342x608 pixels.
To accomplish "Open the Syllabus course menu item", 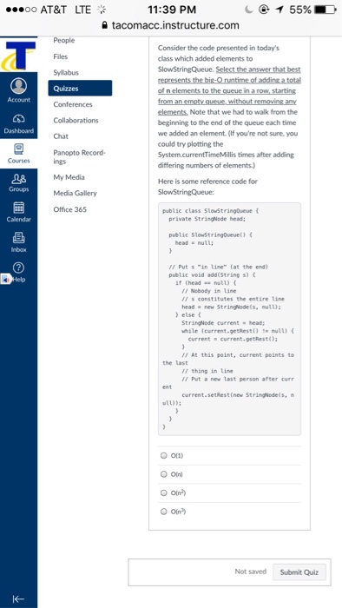I will (66, 72).
